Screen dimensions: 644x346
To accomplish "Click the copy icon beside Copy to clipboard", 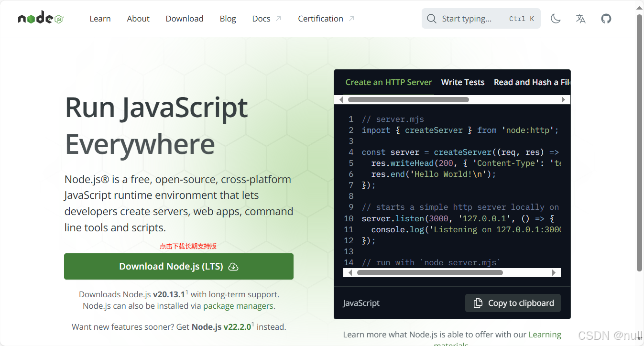I will click(478, 303).
